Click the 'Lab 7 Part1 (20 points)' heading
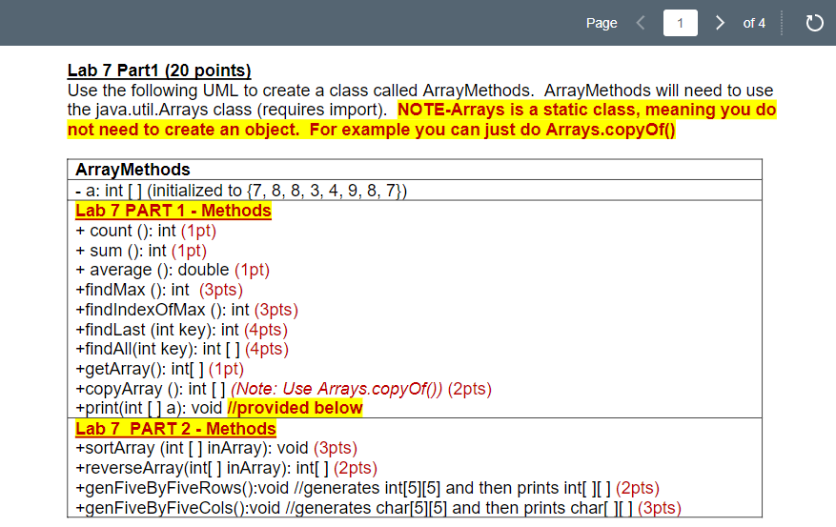Image resolution: width=836 pixels, height=527 pixels. coord(159,71)
